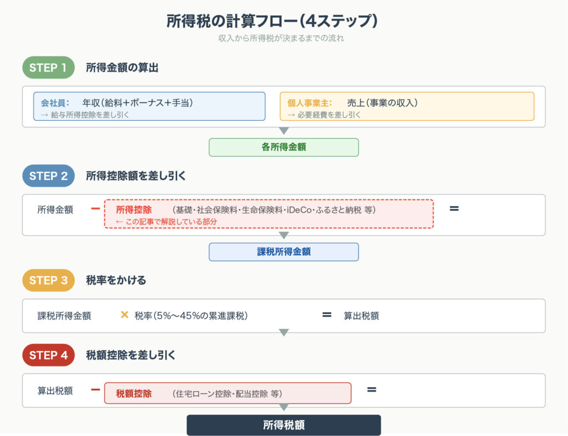
Task: Click the subtitle 収入から所得税が決まるまでの流れ
Action: tap(281, 38)
